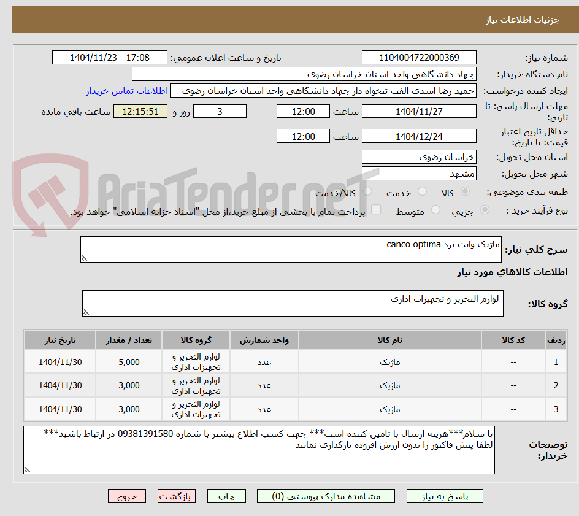The width and height of the screenshot is (579, 516).
Task: Click the remaining days field showing 3
Action: [220, 111]
